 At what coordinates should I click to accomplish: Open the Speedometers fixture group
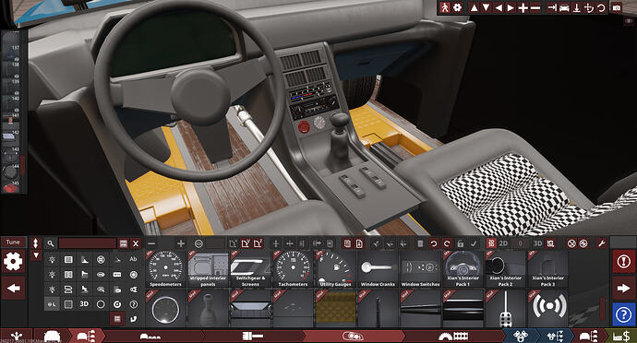tap(165, 269)
